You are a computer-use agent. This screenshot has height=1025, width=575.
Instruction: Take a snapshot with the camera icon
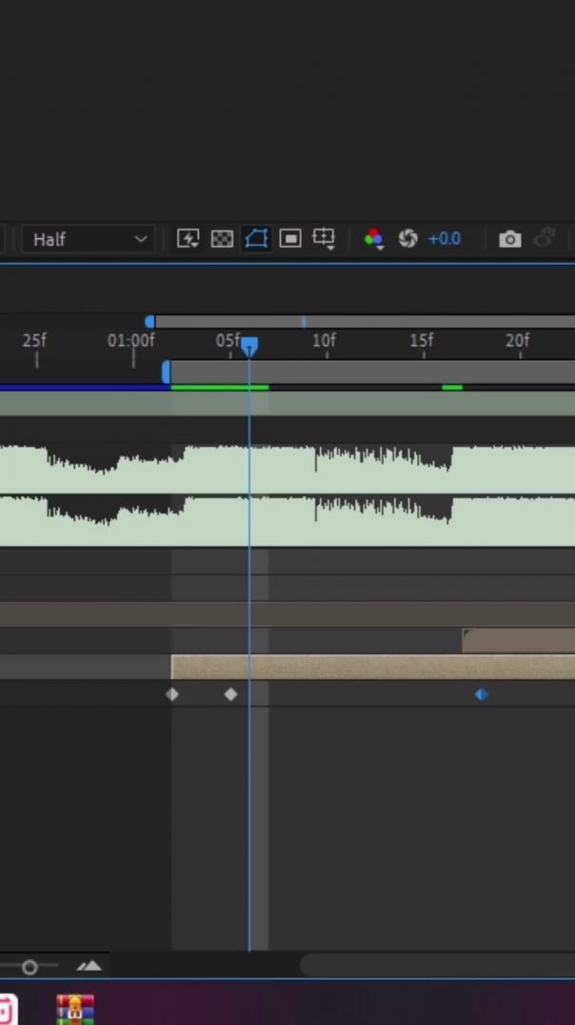[x=510, y=239]
